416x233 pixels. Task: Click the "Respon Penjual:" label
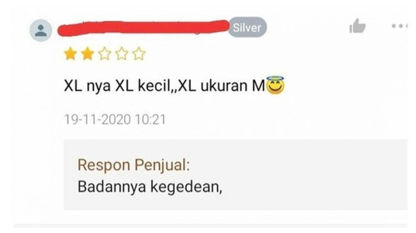(134, 165)
